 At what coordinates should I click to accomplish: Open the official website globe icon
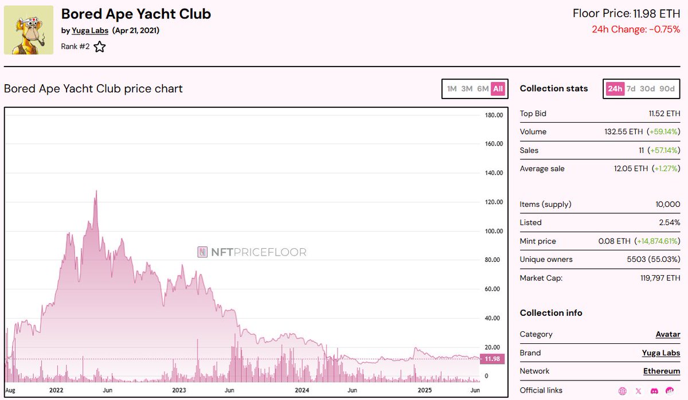(623, 391)
